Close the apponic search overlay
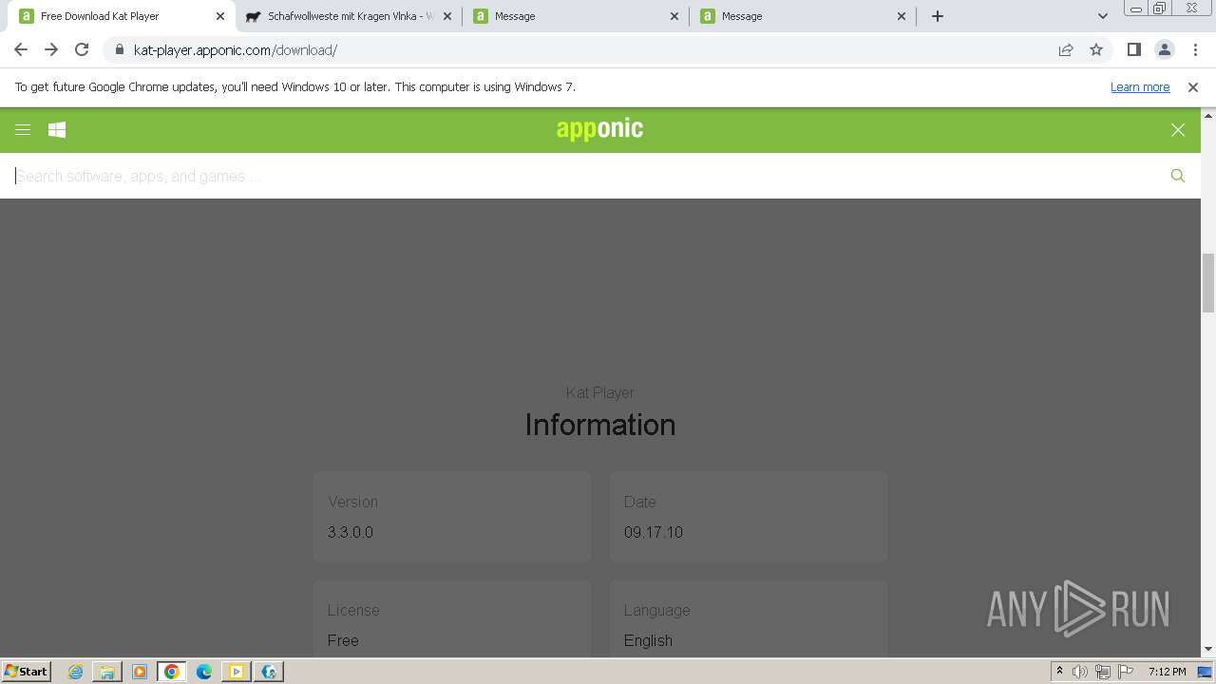 (1178, 130)
